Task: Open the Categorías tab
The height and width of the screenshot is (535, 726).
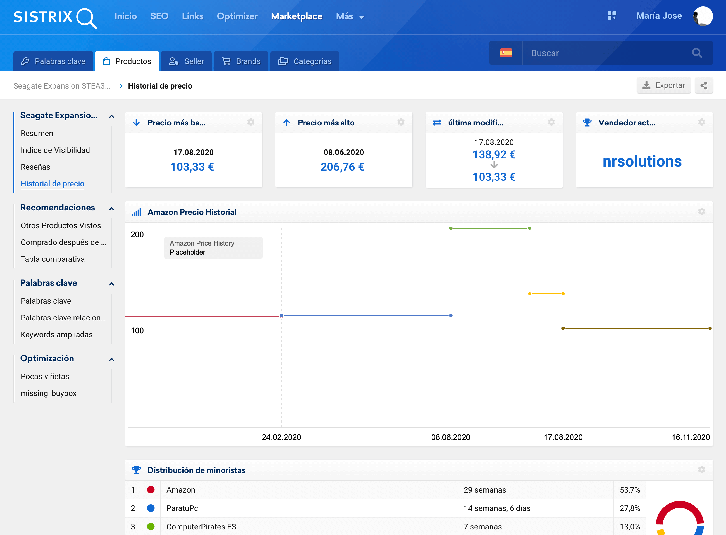Action: tap(304, 61)
